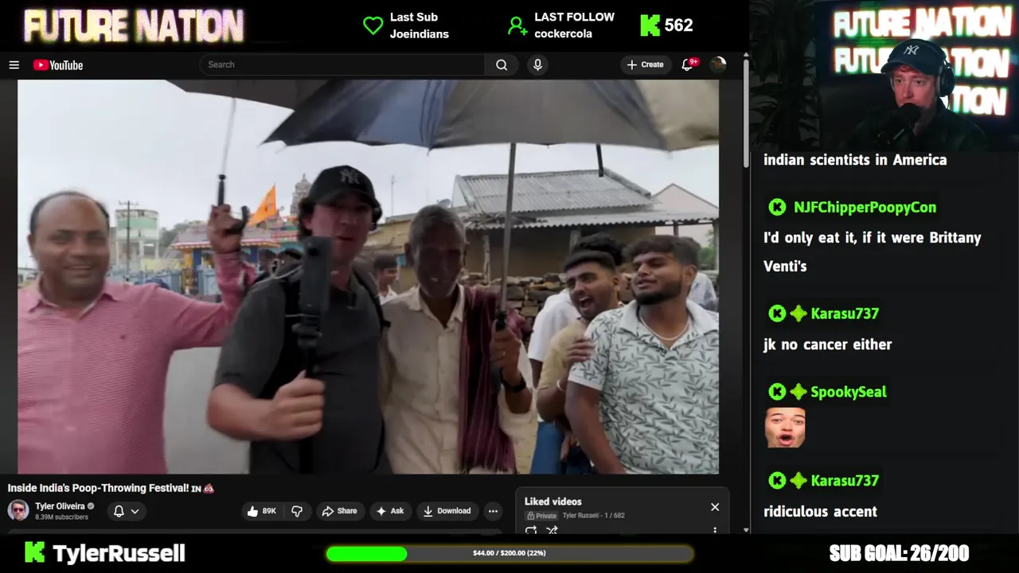Click the last follower name 'cockercola'
Viewport: 1019px width, 573px height.
click(x=563, y=33)
